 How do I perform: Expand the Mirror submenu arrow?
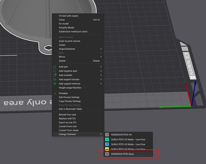pyautogui.click(x=101, y=57)
